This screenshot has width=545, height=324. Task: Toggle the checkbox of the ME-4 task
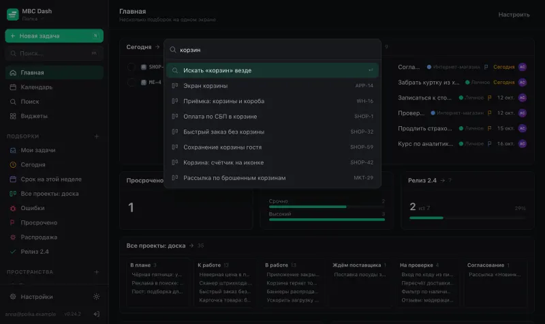(x=131, y=82)
